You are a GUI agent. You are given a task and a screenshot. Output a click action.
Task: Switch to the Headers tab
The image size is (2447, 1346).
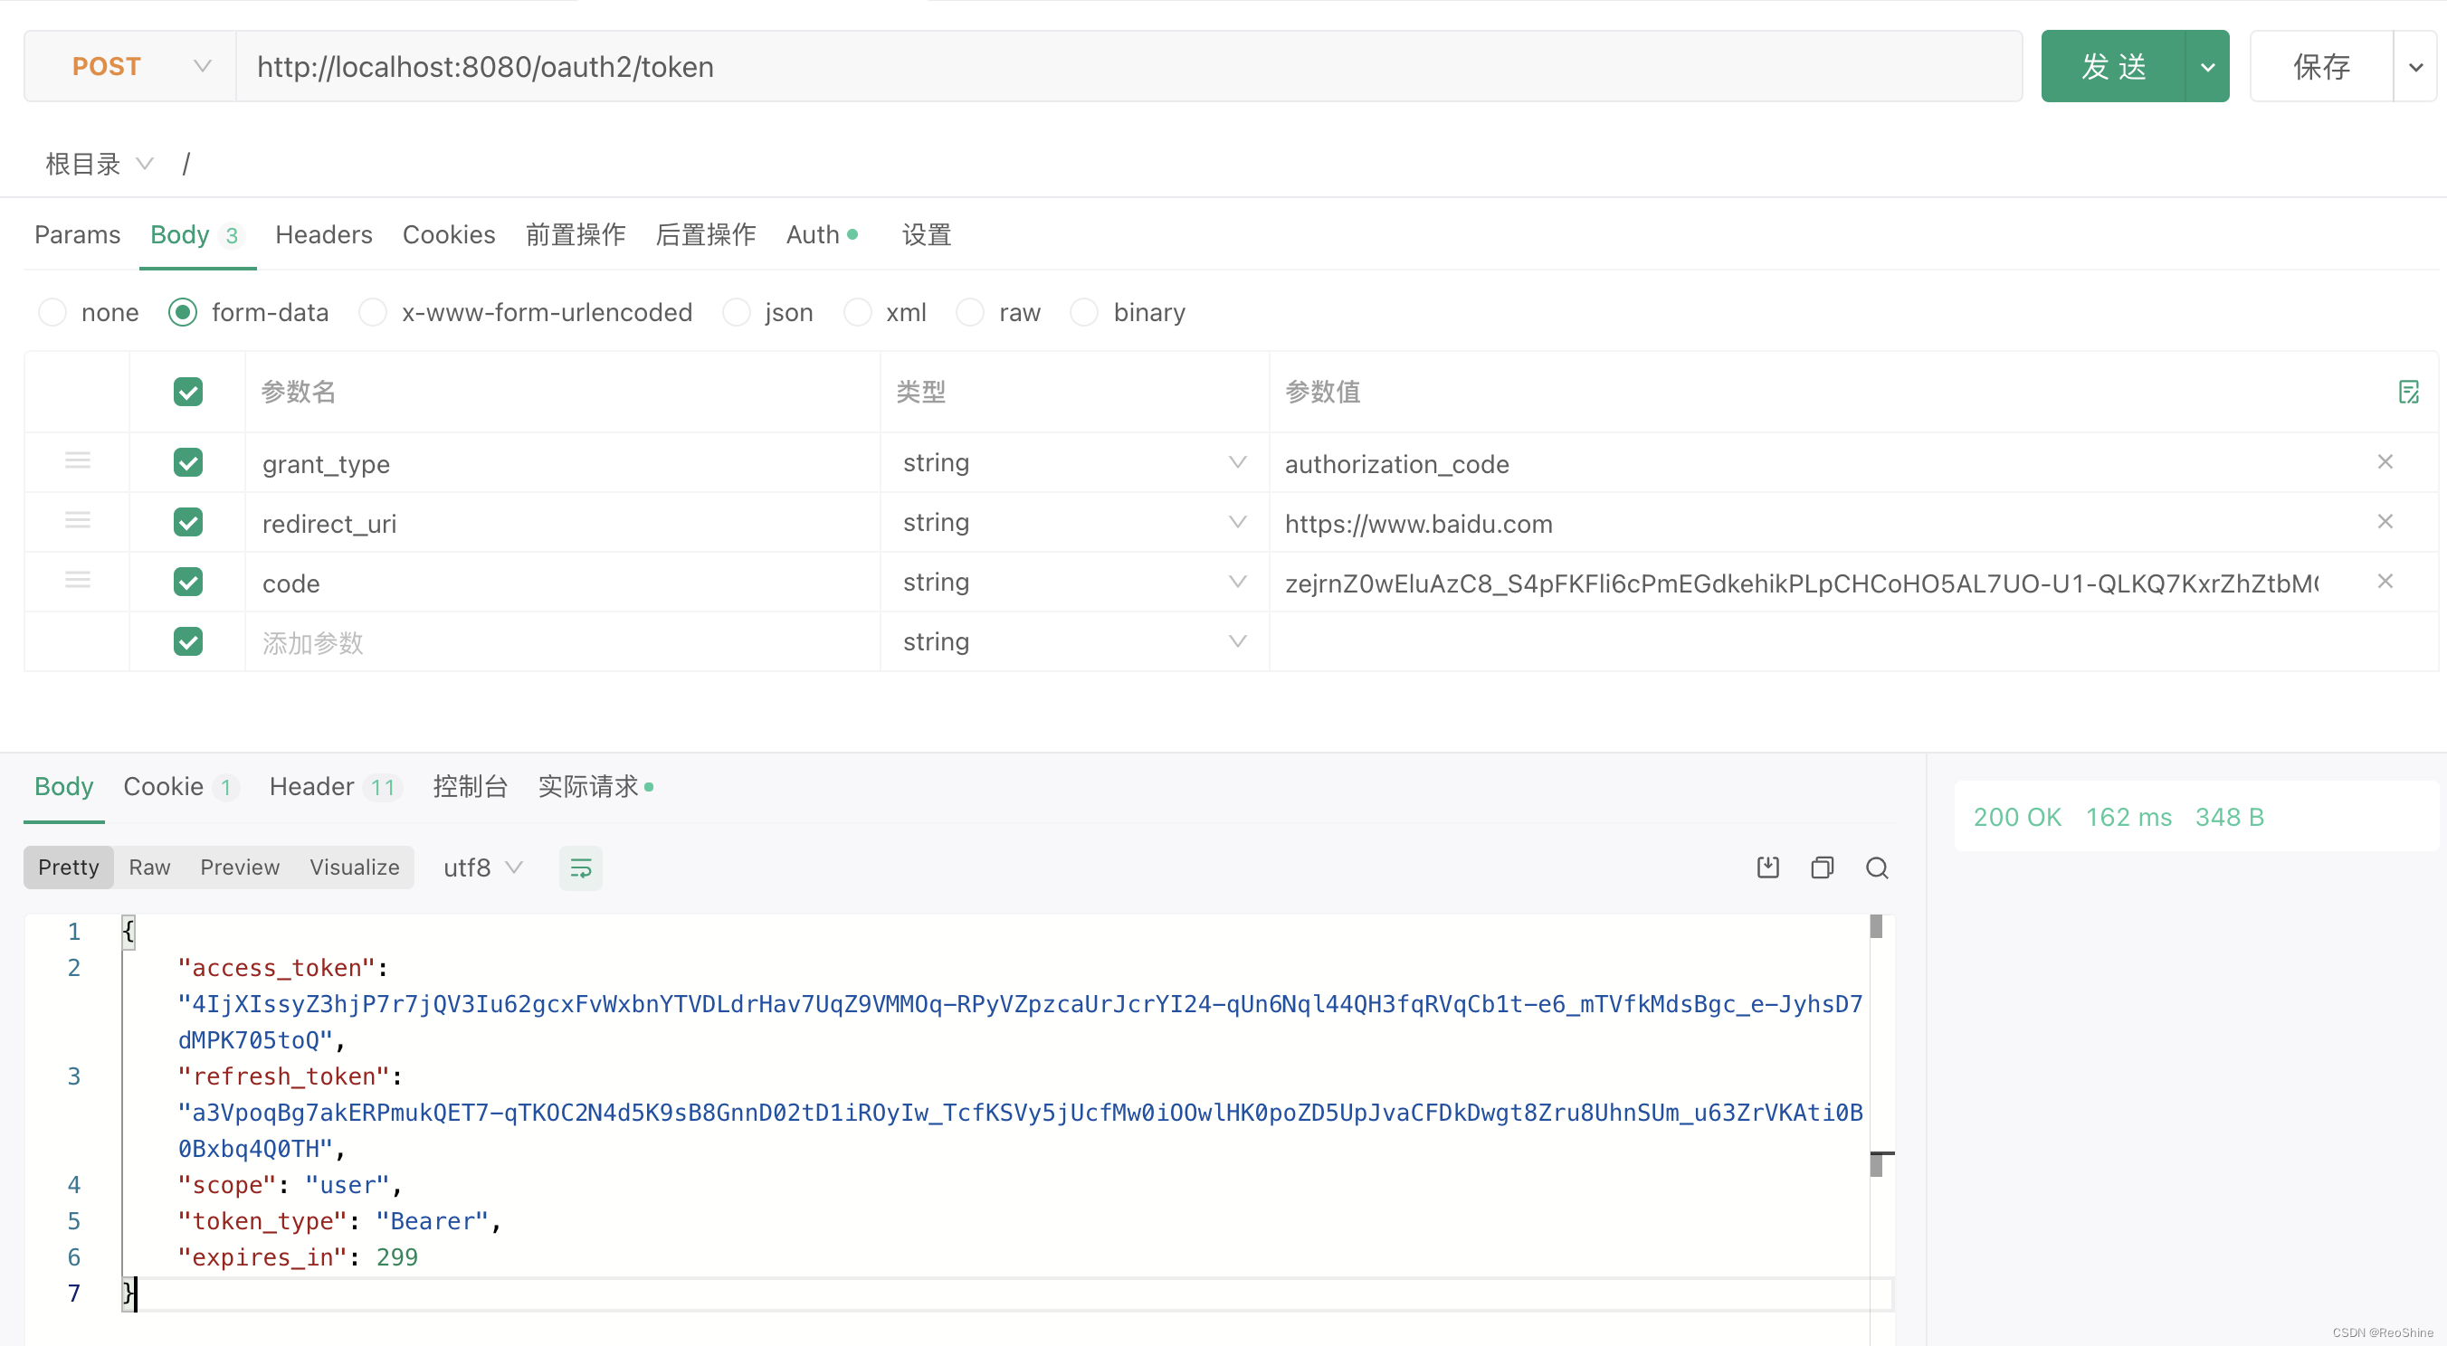(x=323, y=233)
